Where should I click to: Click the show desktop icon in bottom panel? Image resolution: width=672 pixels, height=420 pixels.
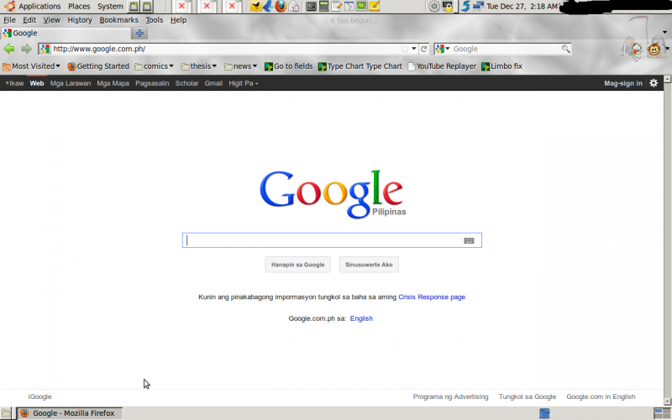click(7, 413)
